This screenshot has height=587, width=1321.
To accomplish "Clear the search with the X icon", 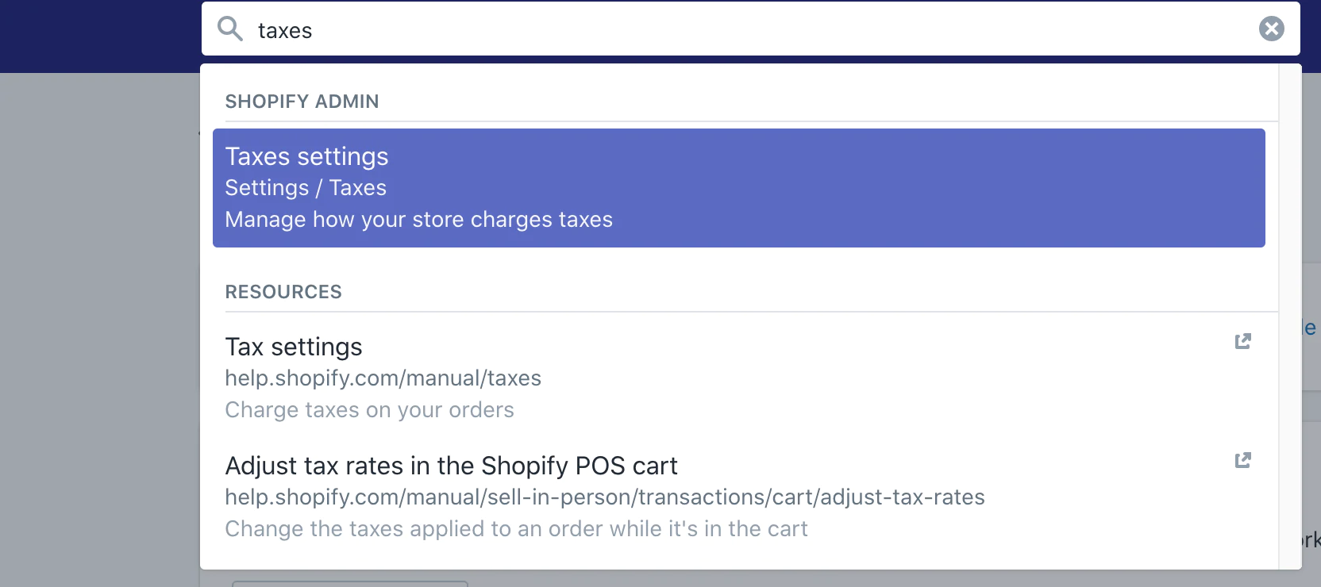I will (x=1271, y=29).
